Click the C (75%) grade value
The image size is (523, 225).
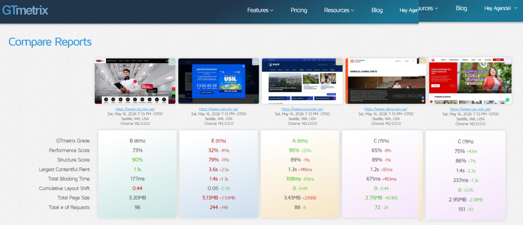tap(381, 141)
